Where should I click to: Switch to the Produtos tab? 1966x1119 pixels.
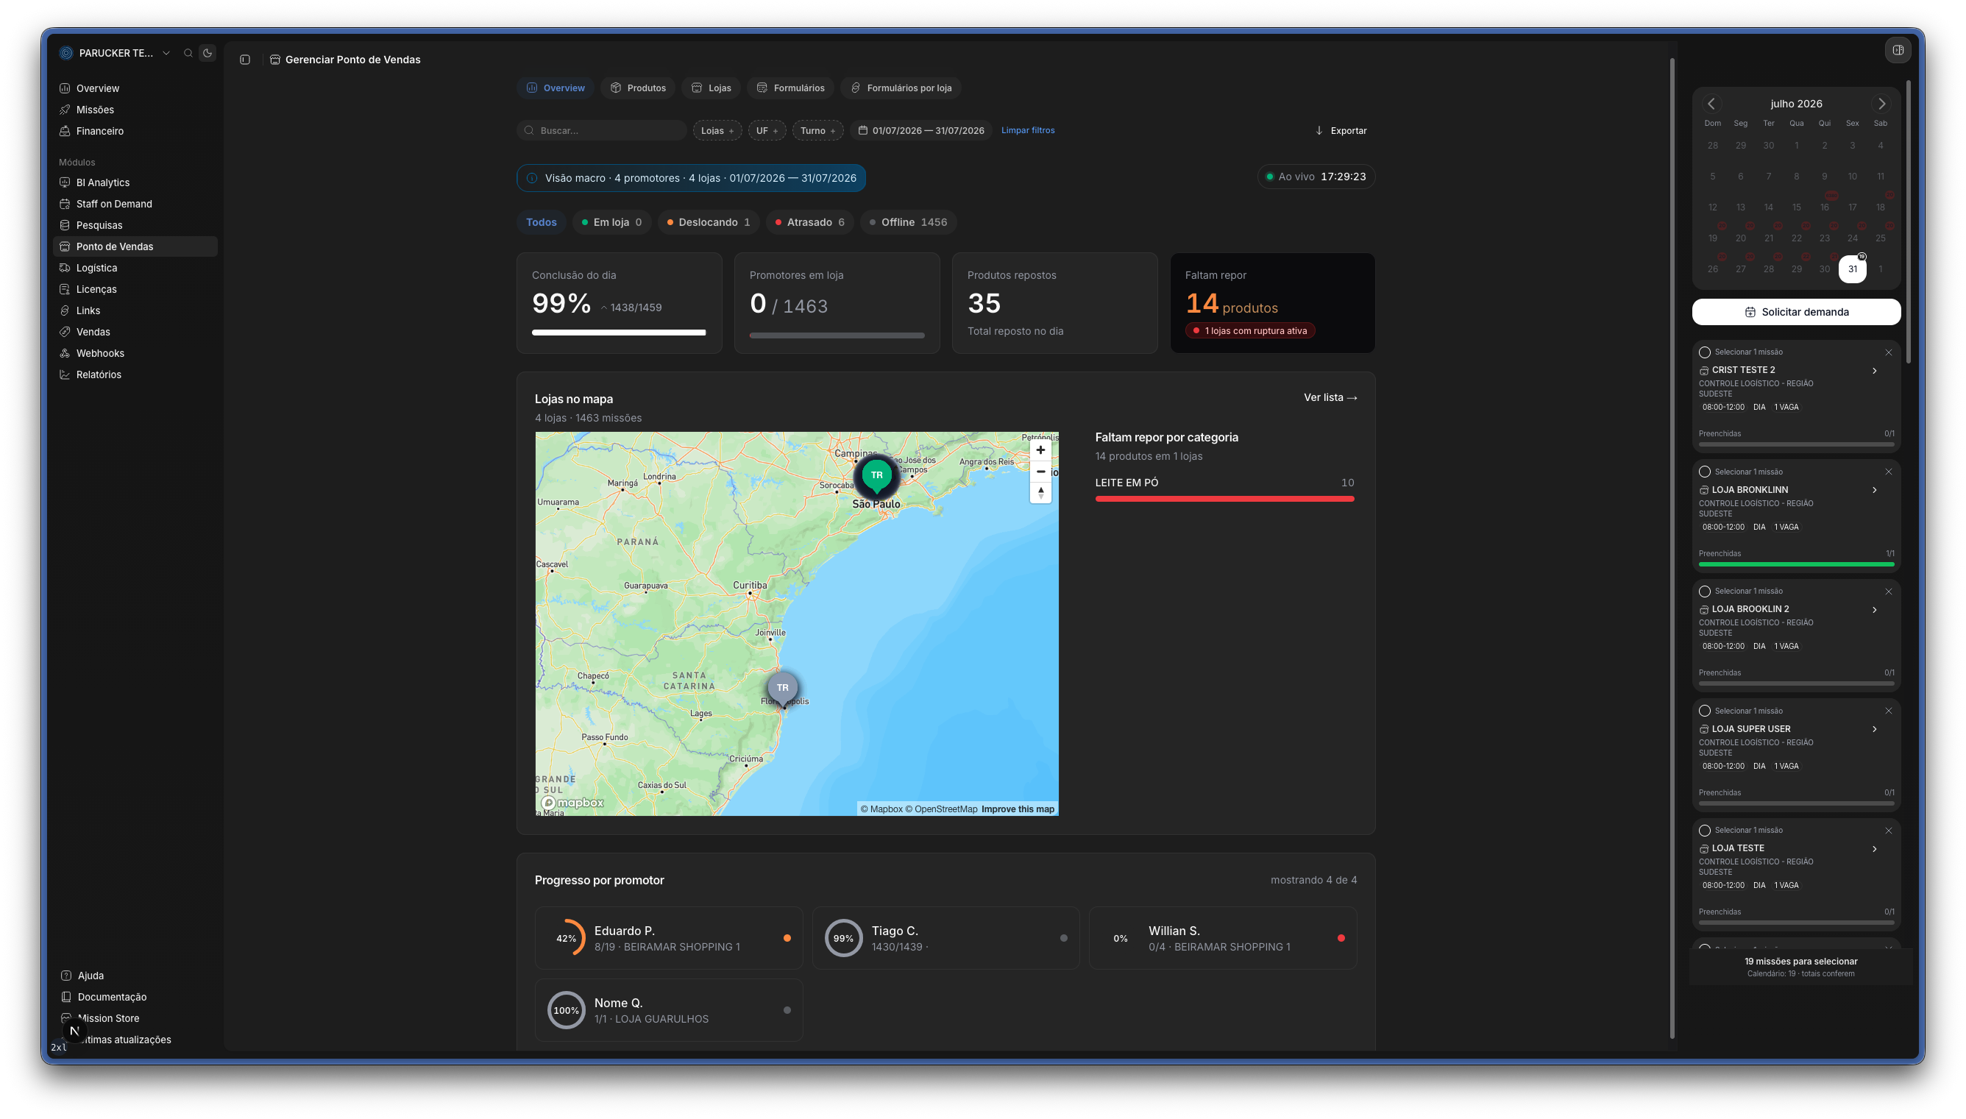coord(638,88)
